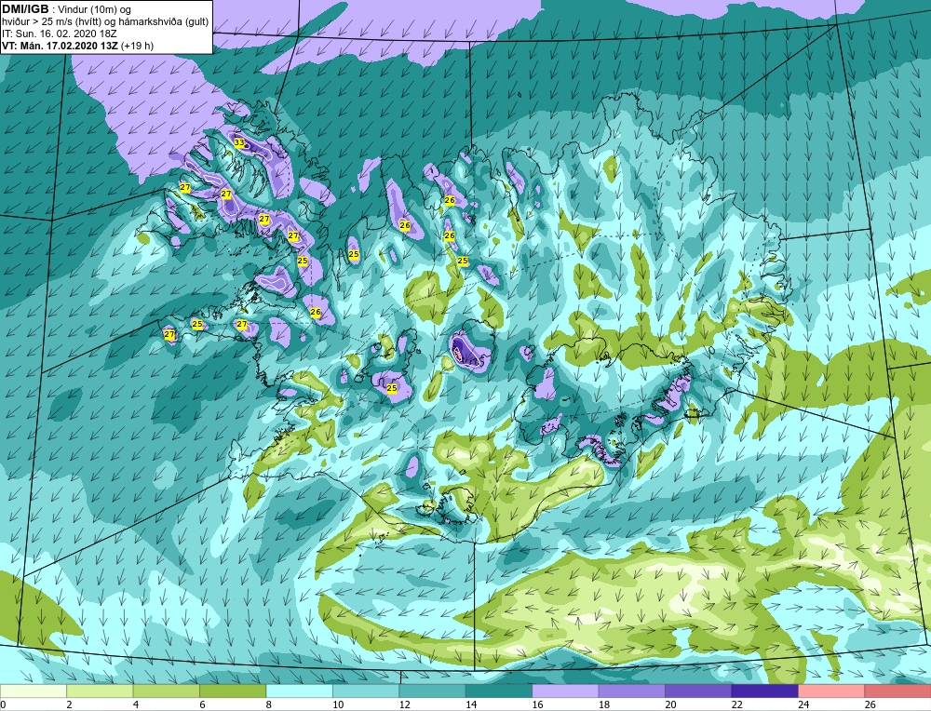This screenshot has width=931, height=711.
Task: Click the legend scale value 14
Action: tap(471, 705)
